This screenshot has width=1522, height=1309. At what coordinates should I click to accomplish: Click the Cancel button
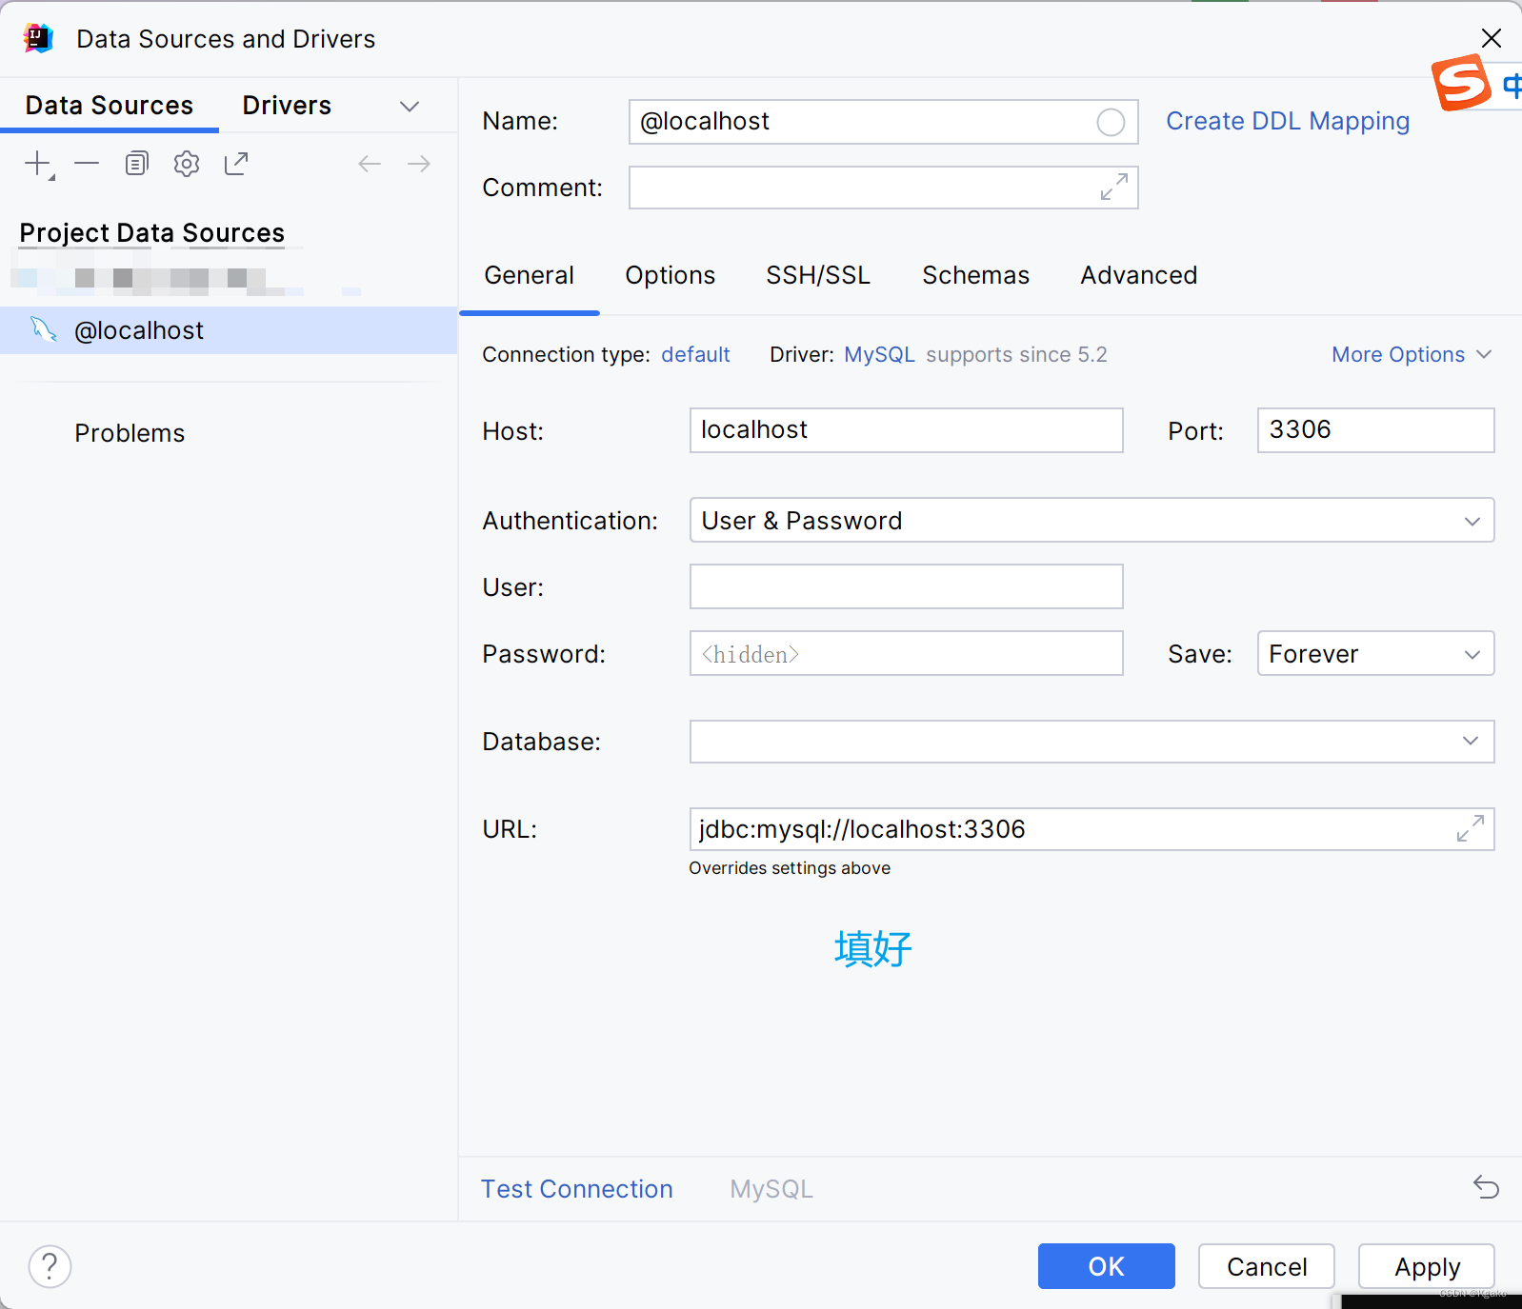click(x=1266, y=1266)
